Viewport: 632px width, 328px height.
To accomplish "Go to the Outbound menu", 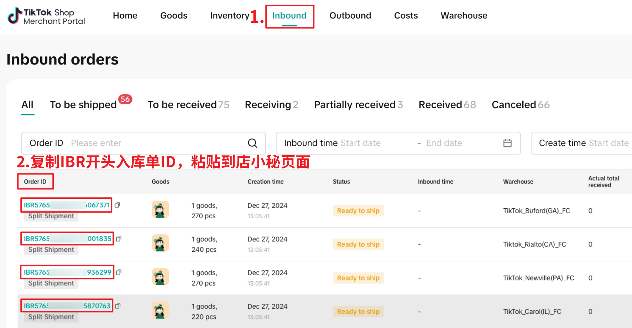I will click(x=350, y=16).
